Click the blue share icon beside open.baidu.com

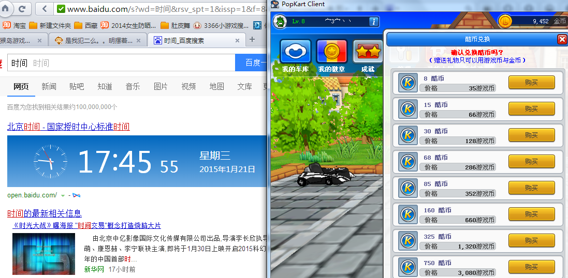tap(76, 195)
